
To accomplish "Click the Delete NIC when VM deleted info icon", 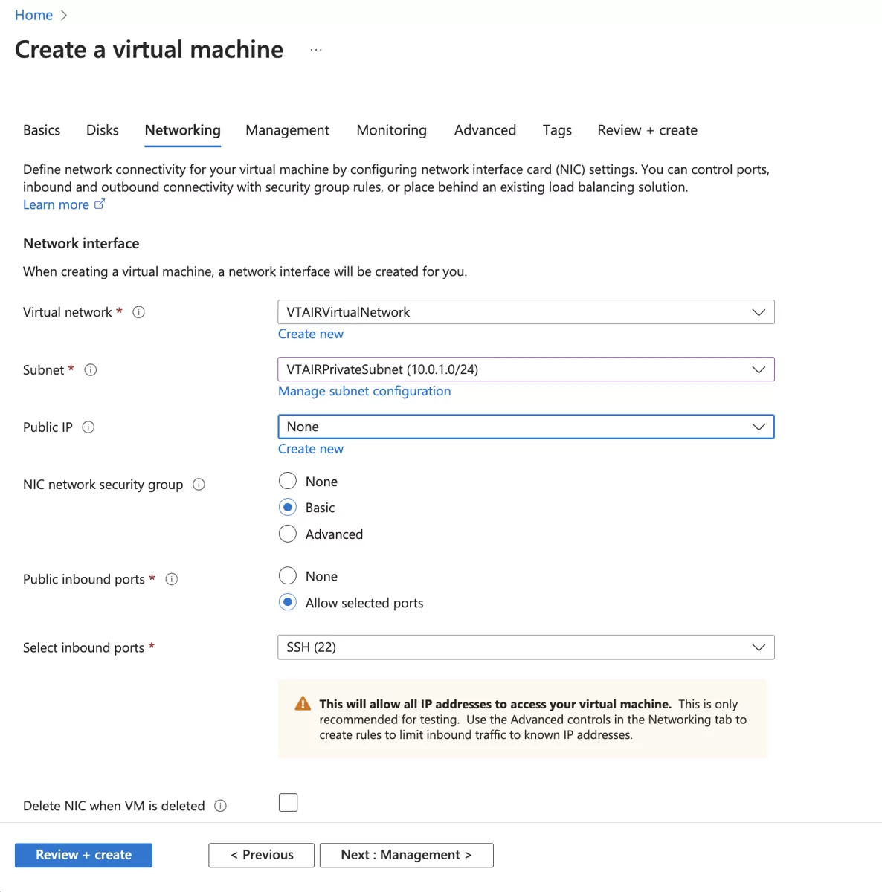I will (220, 805).
